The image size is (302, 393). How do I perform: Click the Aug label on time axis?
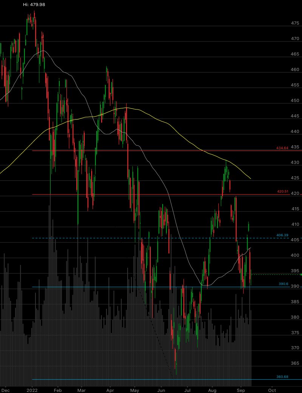pyautogui.click(x=212, y=390)
